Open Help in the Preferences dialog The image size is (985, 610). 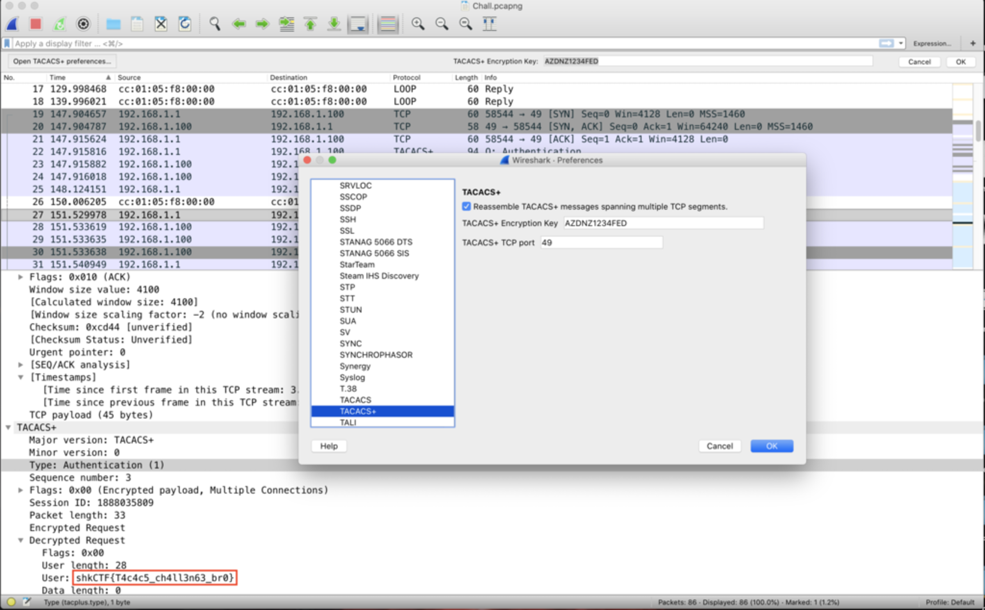coord(329,446)
